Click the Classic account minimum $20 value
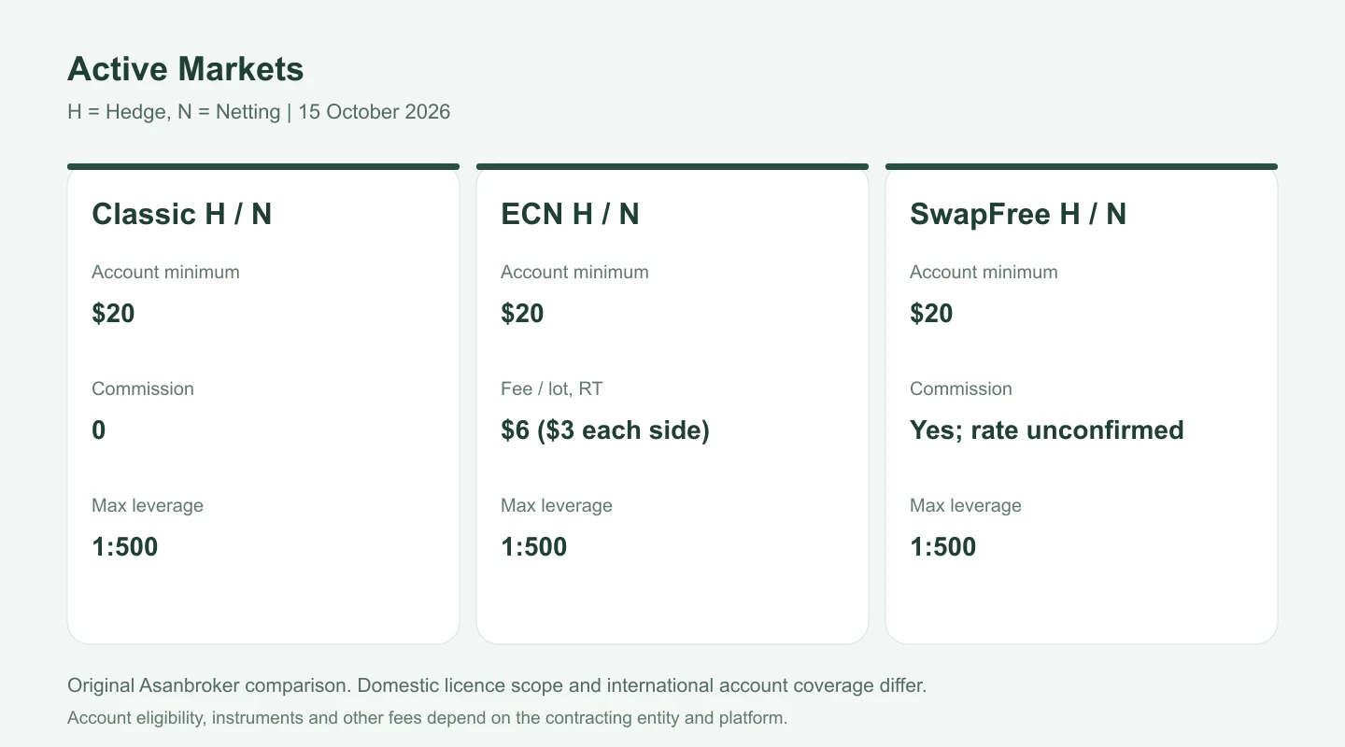The width and height of the screenshot is (1345, 747). click(113, 313)
